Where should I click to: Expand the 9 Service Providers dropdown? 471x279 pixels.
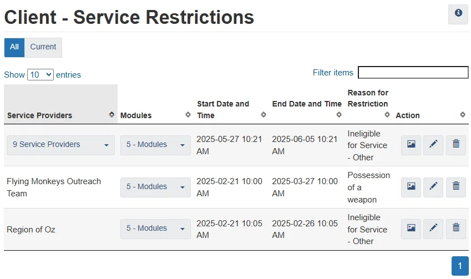pyautogui.click(x=61, y=145)
